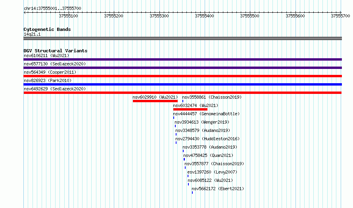Click ruler position 37555300
This screenshot has height=208, width=353.
pos(159,16)
